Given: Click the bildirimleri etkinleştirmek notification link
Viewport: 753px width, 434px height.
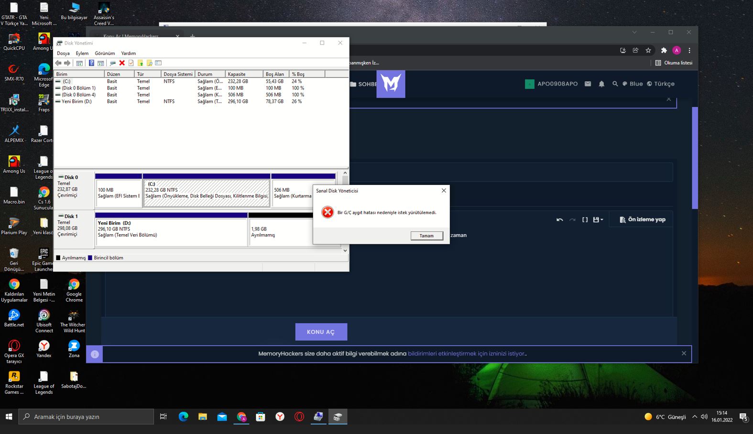Looking at the screenshot, I should click(x=466, y=354).
